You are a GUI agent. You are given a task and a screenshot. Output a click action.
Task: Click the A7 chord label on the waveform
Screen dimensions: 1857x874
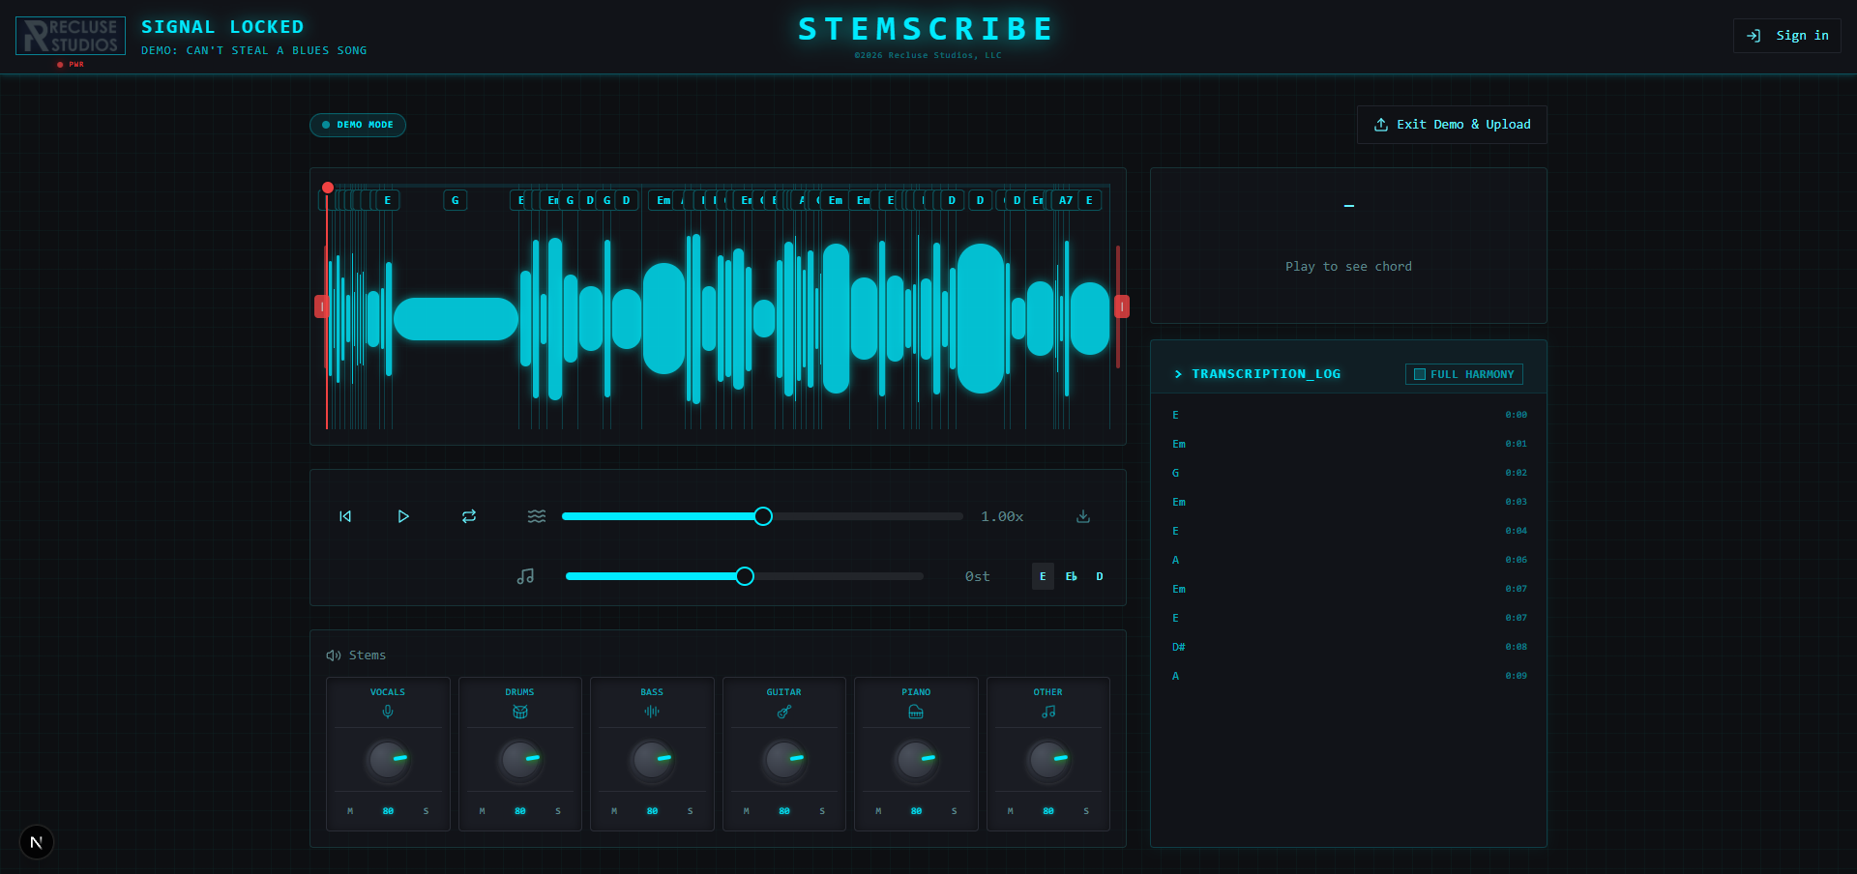click(1064, 200)
